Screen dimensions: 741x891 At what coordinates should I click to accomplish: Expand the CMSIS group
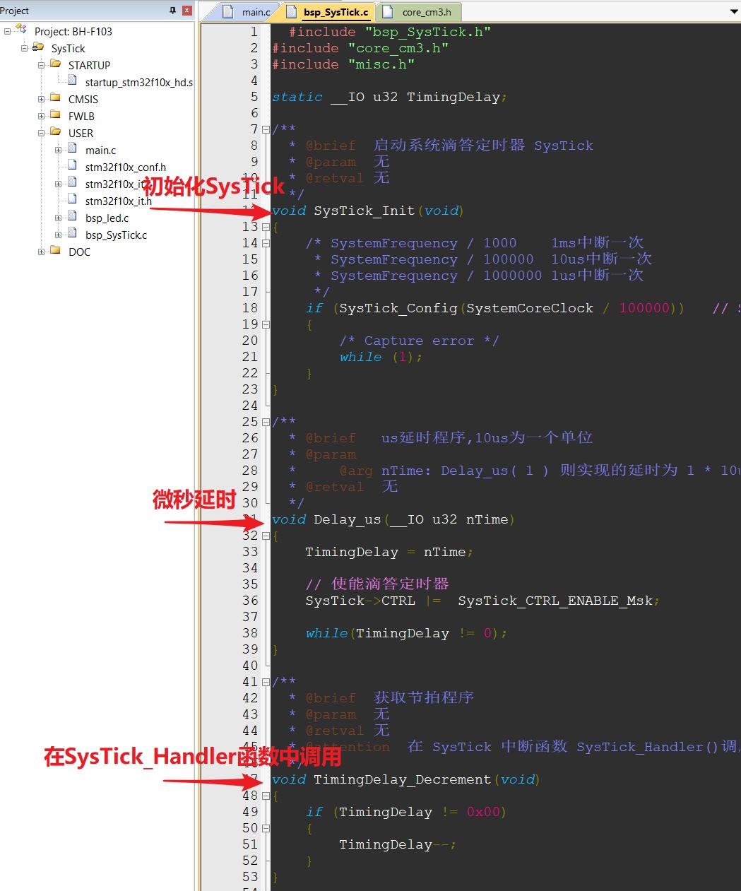[41, 99]
